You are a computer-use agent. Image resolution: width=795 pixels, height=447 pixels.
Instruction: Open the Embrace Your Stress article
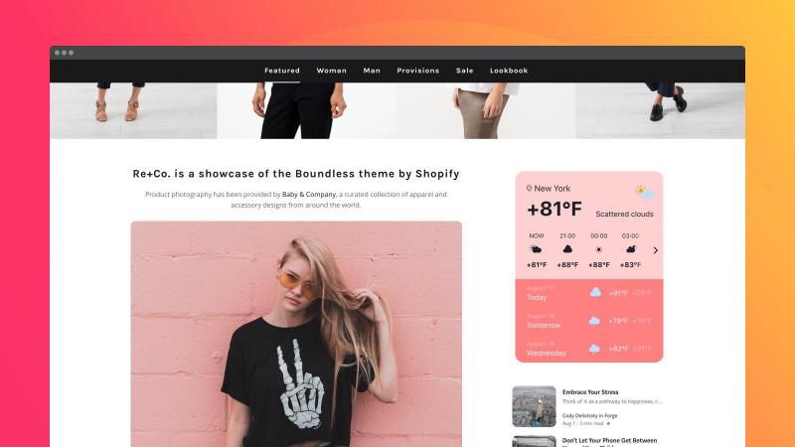click(590, 391)
